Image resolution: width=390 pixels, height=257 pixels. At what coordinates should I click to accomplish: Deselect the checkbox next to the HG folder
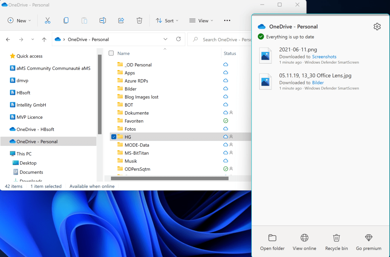[x=114, y=137]
